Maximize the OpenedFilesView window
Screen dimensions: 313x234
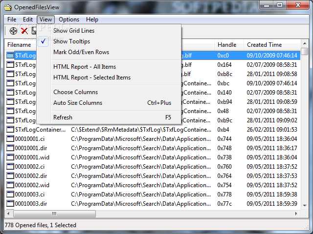pyautogui.click(x=280, y=5)
